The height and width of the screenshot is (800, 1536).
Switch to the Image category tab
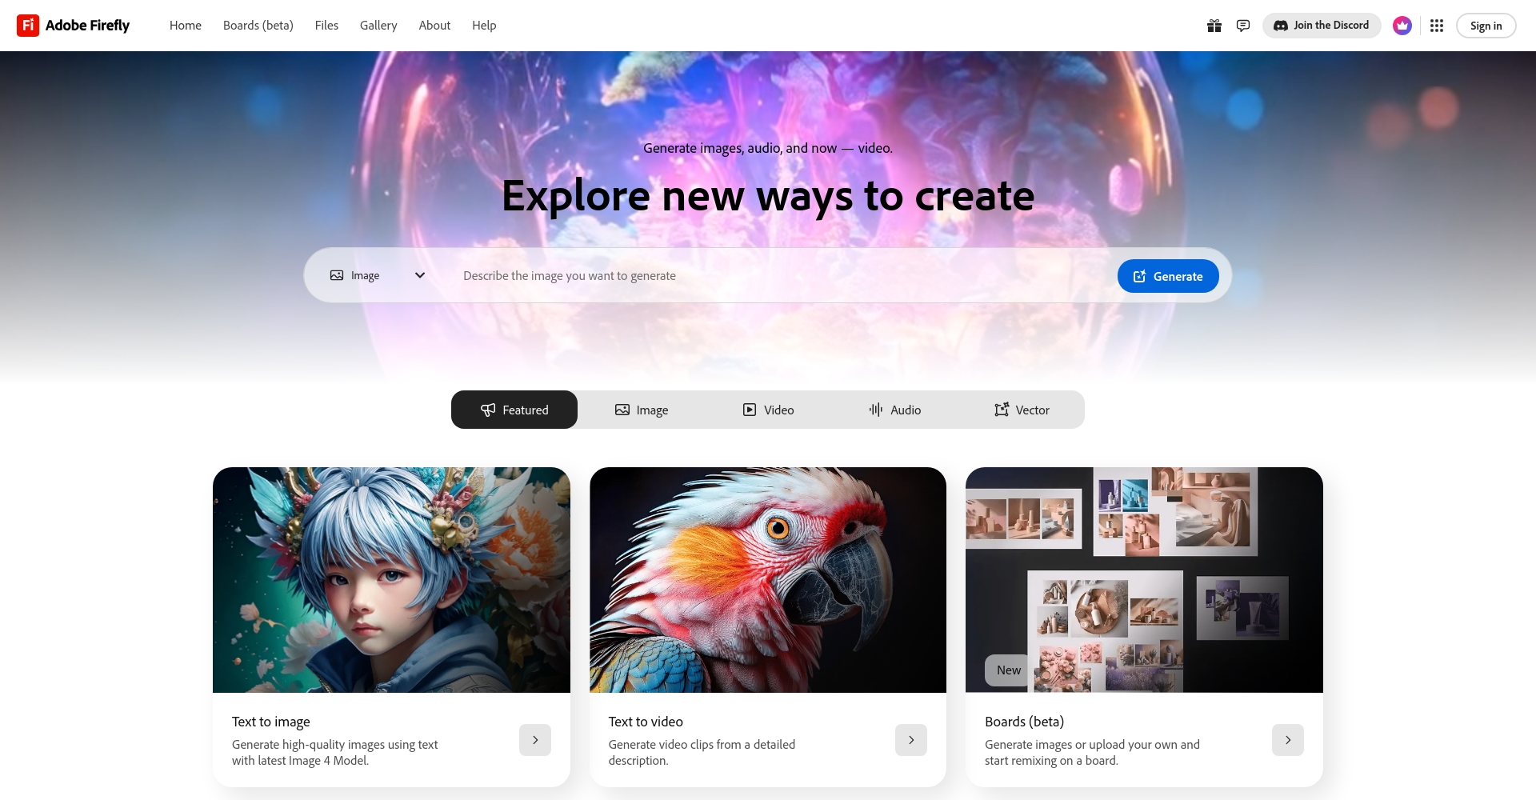point(642,410)
